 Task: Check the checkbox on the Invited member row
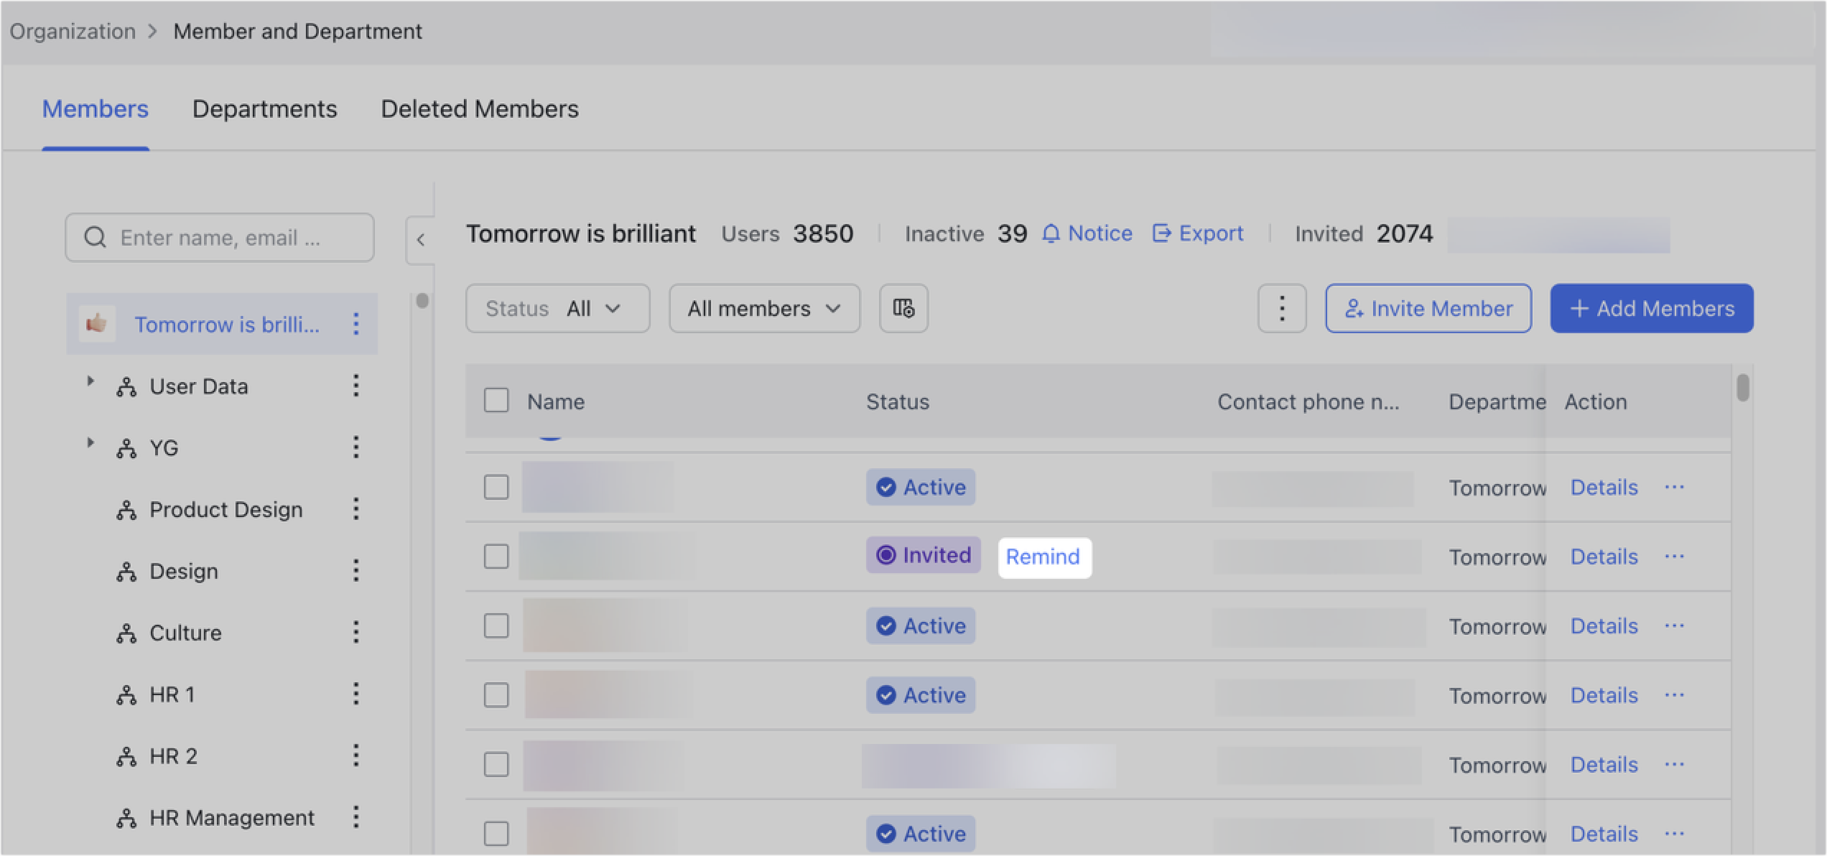click(x=496, y=555)
